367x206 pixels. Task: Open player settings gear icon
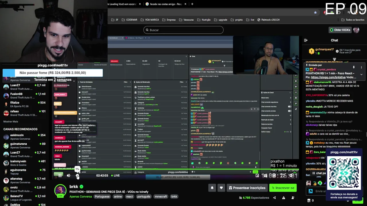click(291, 175)
